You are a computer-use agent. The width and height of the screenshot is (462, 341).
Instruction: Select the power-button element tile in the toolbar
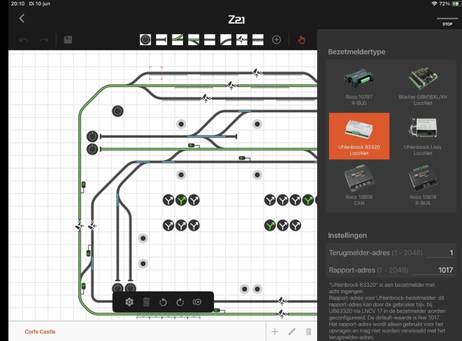point(145,40)
